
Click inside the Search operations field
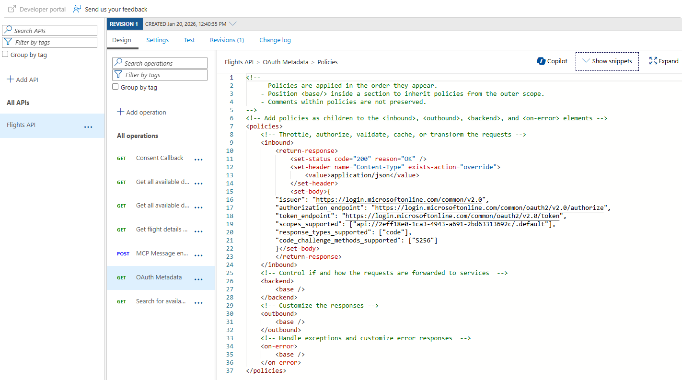pyautogui.click(x=163, y=63)
